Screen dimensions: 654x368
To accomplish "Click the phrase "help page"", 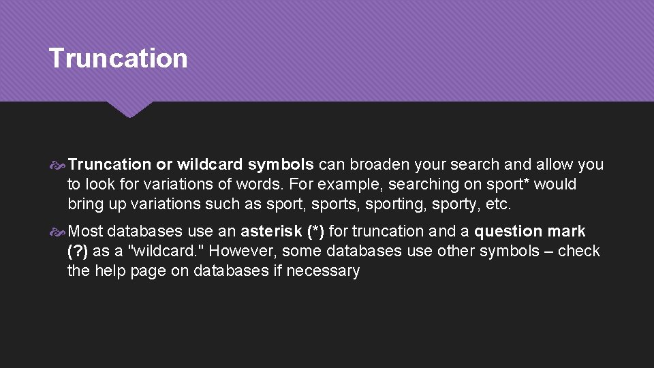I will (x=128, y=271).
